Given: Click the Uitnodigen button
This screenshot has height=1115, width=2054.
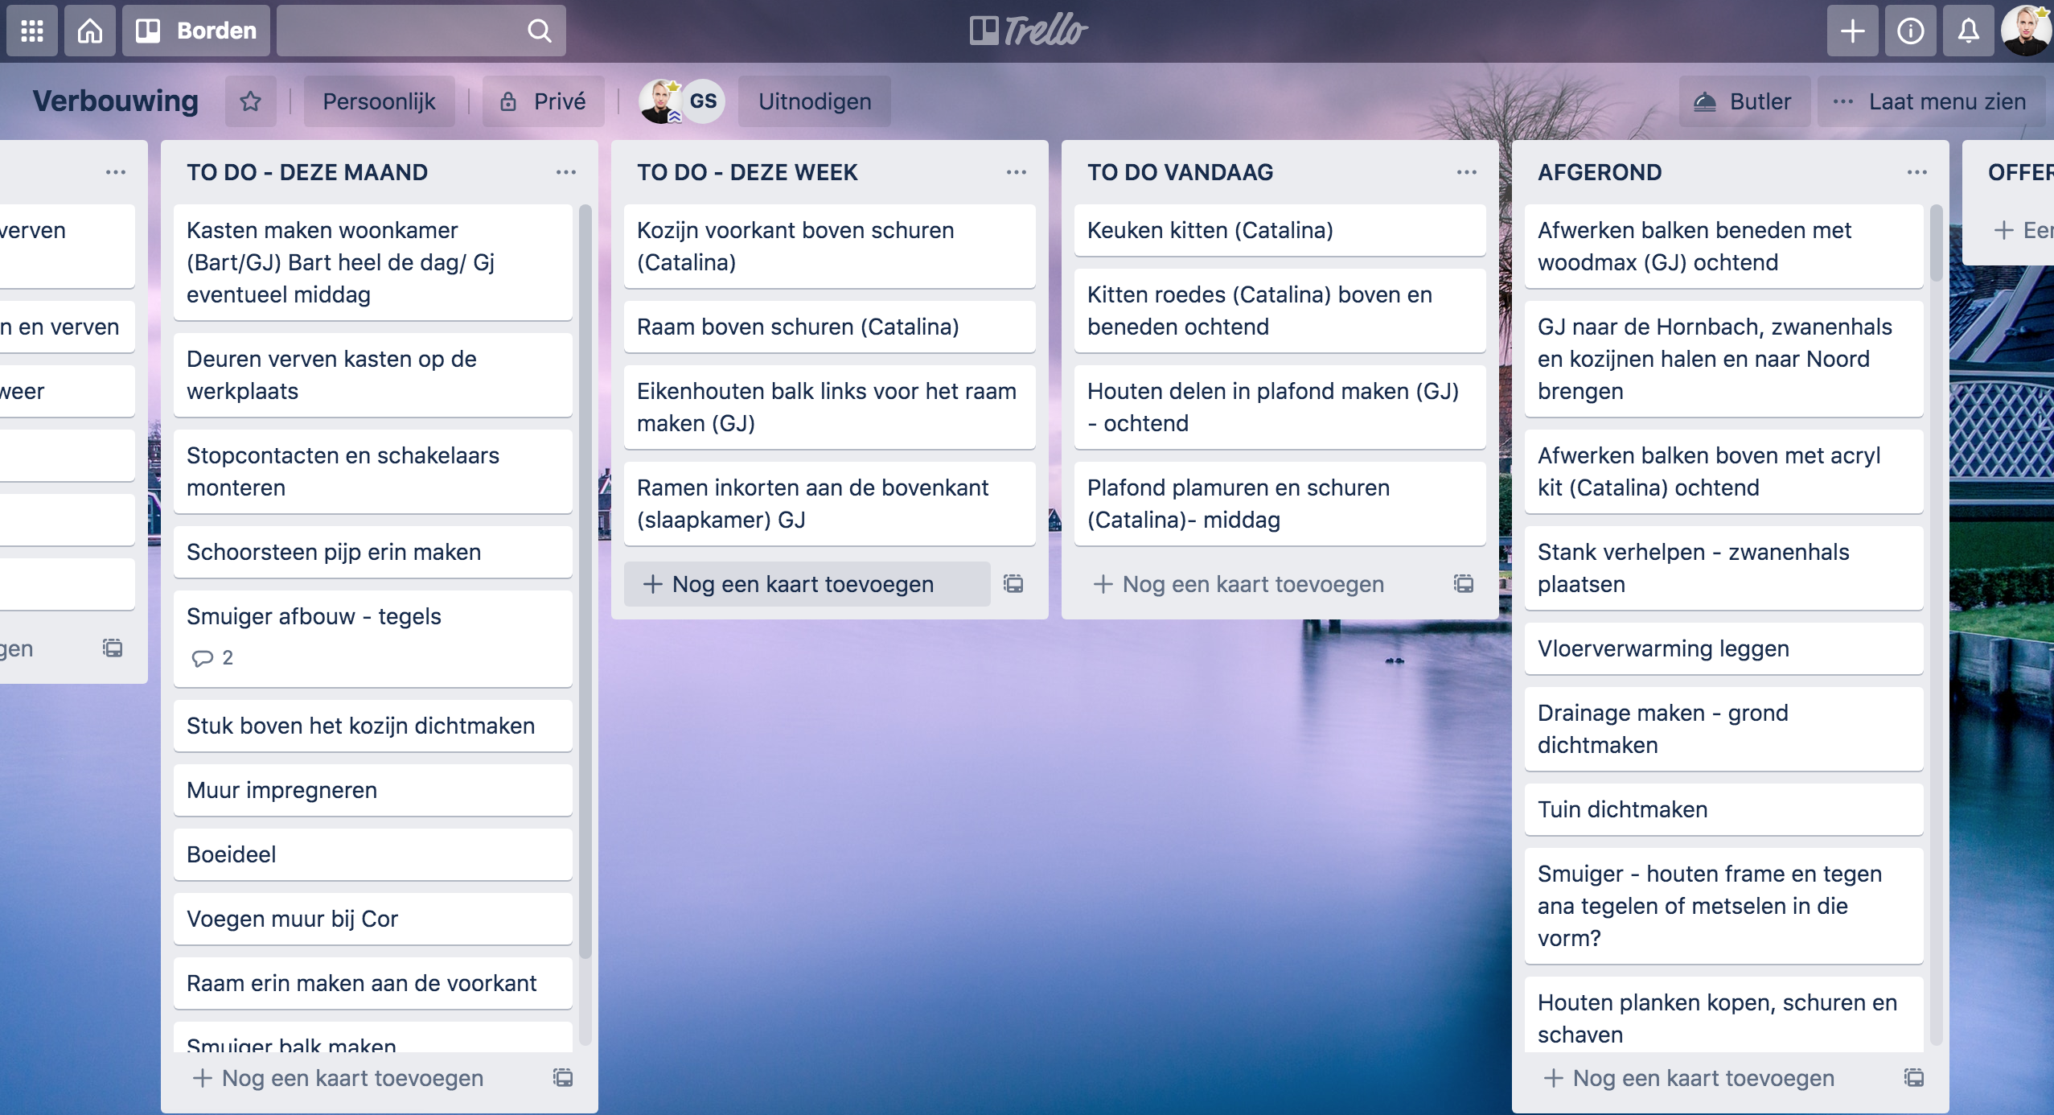Looking at the screenshot, I should [x=814, y=101].
